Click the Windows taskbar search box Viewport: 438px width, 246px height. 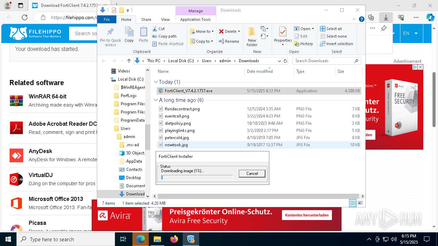(66, 239)
